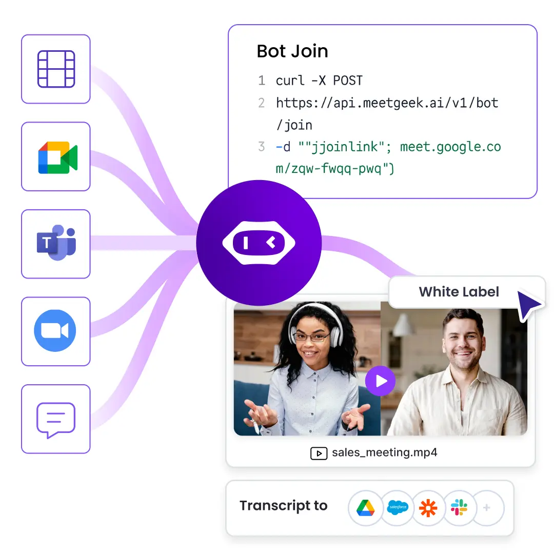
Task: Select the Google Drive integration icon
Action: [366, 508]
